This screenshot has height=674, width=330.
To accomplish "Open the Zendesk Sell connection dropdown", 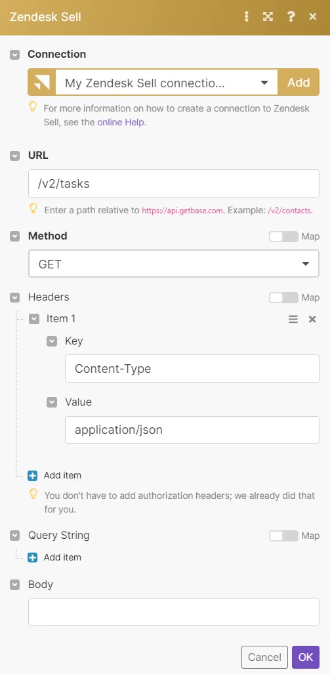I will click(166, 82).
